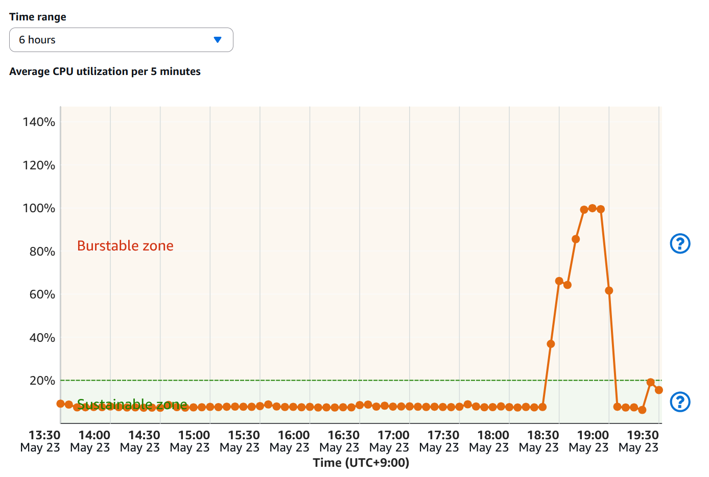The width and height of the screenshot is (709, 477).
Task: Click the Time (UTC+9:00) axis title
Action: tap(361, 463)
